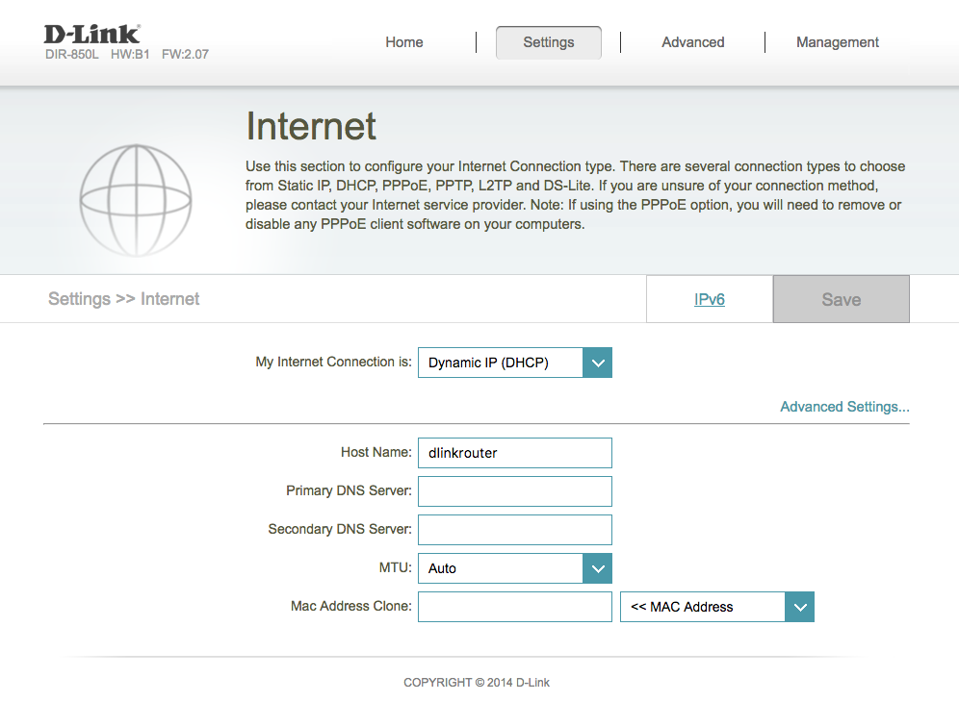Click the Primary DNS Server field
The height and width of the screenshot is (727, 959).
[x=515, y=491]
